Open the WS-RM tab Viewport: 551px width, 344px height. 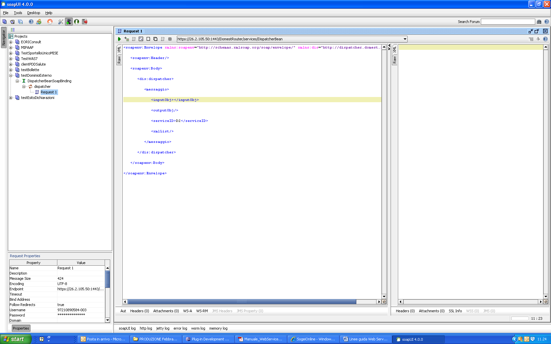[202, 311]
